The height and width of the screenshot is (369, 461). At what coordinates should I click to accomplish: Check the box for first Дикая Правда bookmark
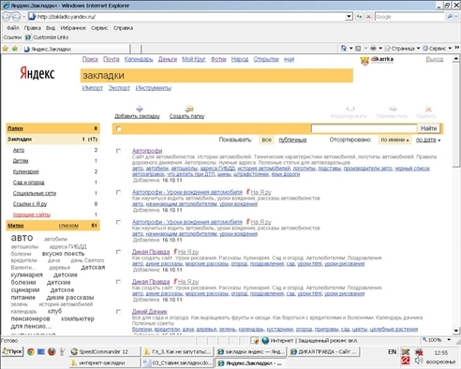pyautogui.click(x=118, y=252)
